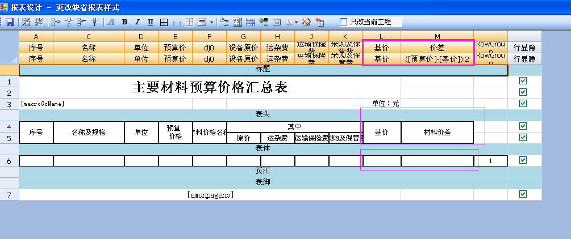Screen dimensions: 571x239
Task: Select the formula cell ([预算价]-[基价]):2
Action: click(437, 59)
